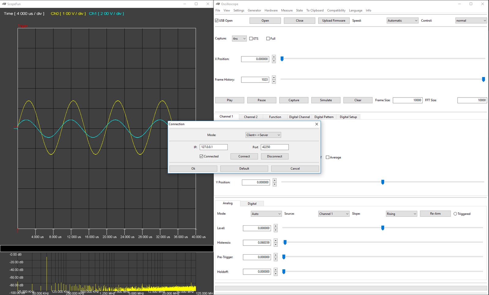Start acquisition with the Play button
This screenshot has width=489, height=295.
230,100
